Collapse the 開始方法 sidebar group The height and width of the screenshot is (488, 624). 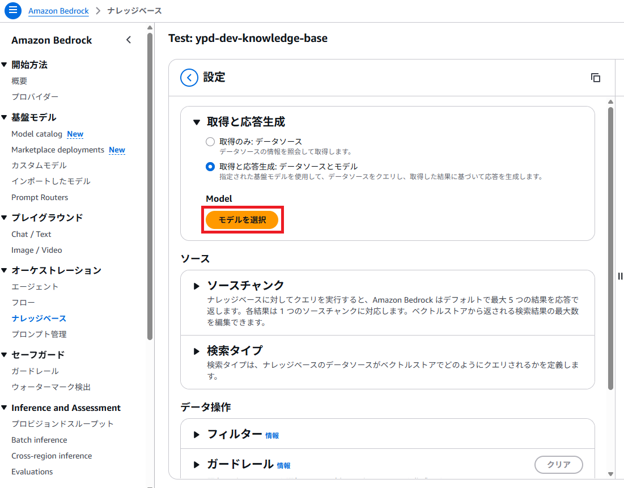5,65
